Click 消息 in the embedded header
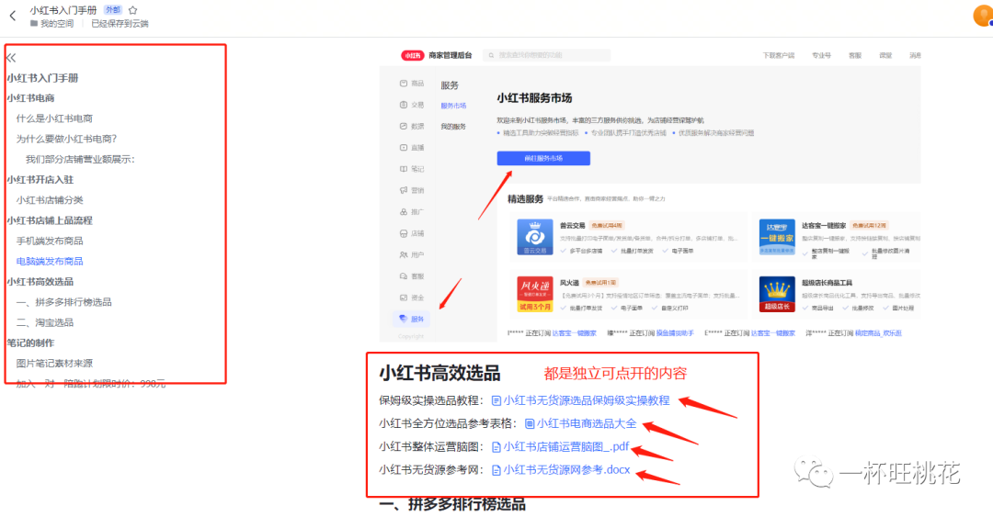This screenshot has height=517, width=993. click(915, 56)
